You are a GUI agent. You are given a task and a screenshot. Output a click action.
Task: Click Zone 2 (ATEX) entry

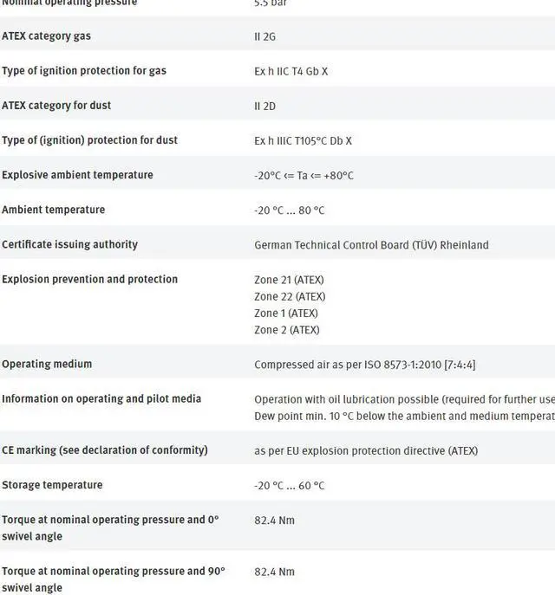point(287,330)
